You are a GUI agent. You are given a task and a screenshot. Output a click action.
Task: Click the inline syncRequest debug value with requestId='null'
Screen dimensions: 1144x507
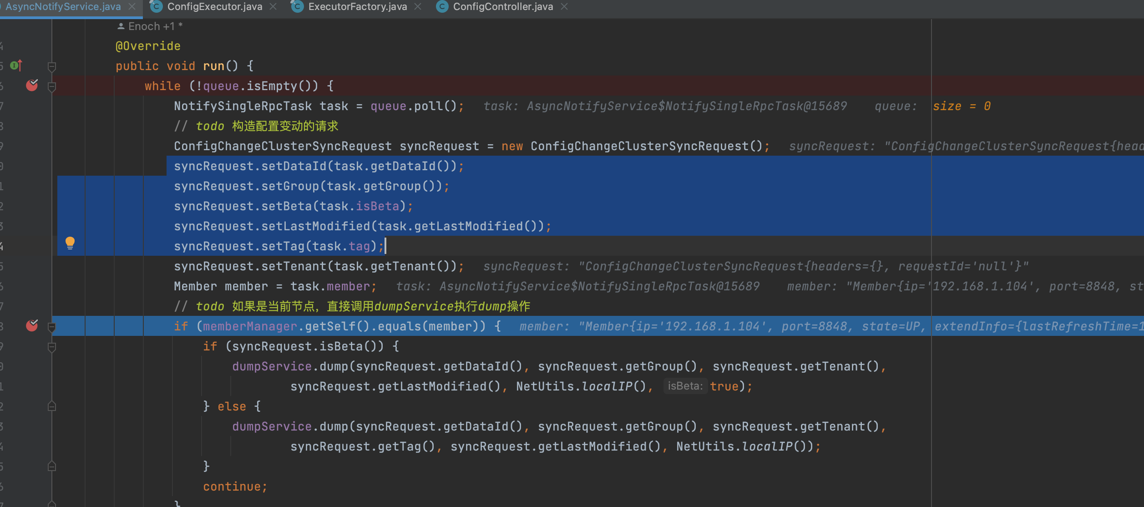click(x=756, y=266)
